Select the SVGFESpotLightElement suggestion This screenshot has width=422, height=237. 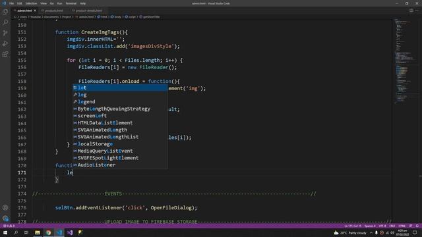tap(120, 158)
